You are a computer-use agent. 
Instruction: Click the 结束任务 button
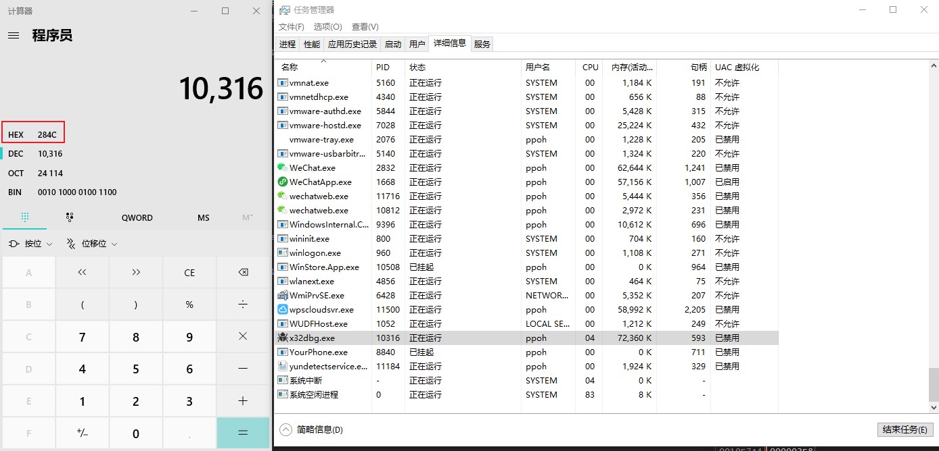(x=904, y=429)
